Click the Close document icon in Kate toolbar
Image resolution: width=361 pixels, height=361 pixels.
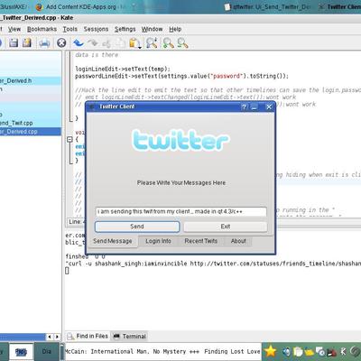coord(61,42)
